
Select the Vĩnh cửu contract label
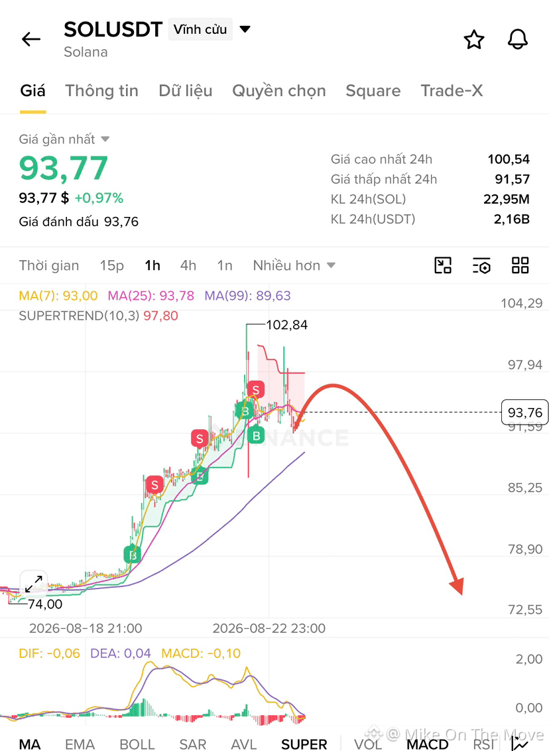[x=200, y=29]
